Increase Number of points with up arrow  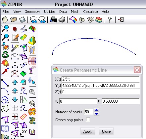97,110
